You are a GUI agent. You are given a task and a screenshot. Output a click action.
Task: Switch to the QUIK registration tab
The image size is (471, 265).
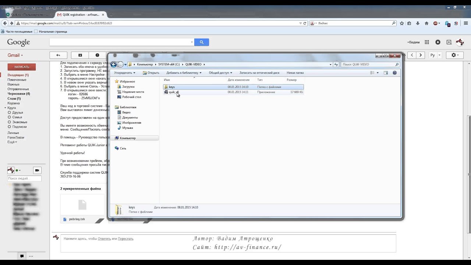coord(80,15)
